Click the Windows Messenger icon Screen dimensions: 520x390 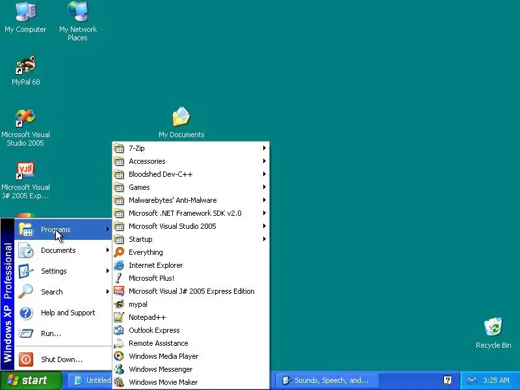tap(119, 369)
